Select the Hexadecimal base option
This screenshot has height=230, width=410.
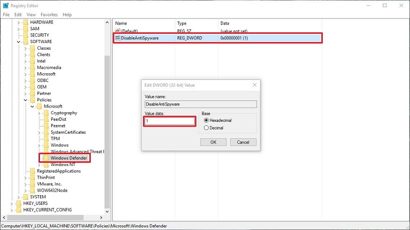pyautogui.click(x=207, y=120)
